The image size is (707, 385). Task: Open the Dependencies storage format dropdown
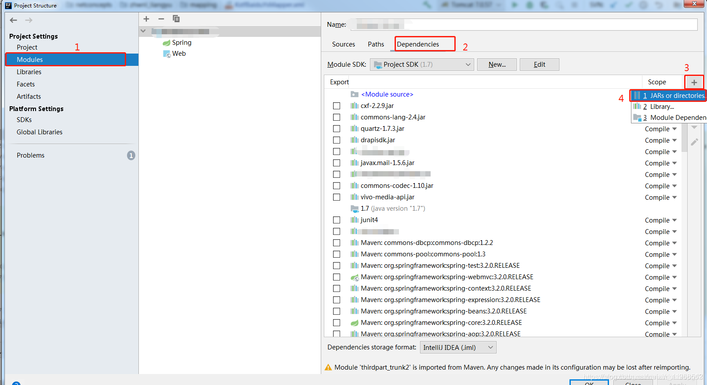[x=458, y=348]
